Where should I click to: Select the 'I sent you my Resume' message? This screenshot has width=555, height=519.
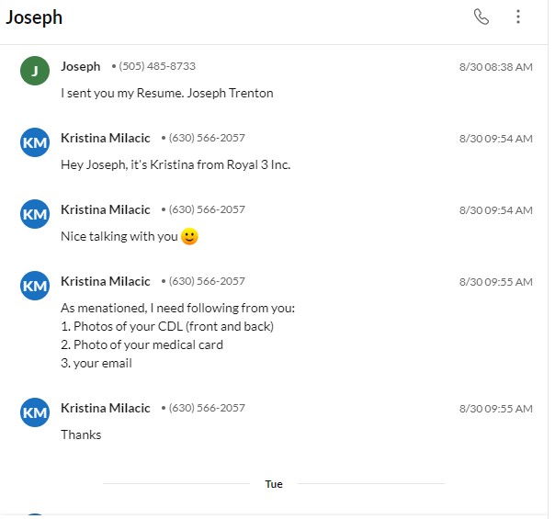(166, 93)
